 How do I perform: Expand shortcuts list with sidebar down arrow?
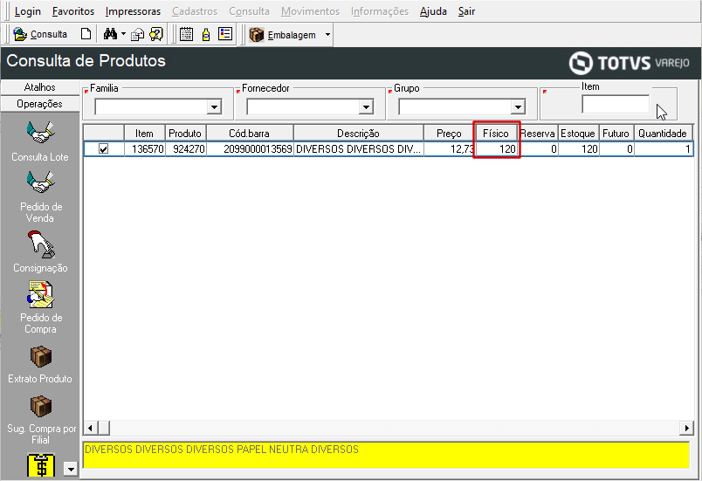point(71,469)
